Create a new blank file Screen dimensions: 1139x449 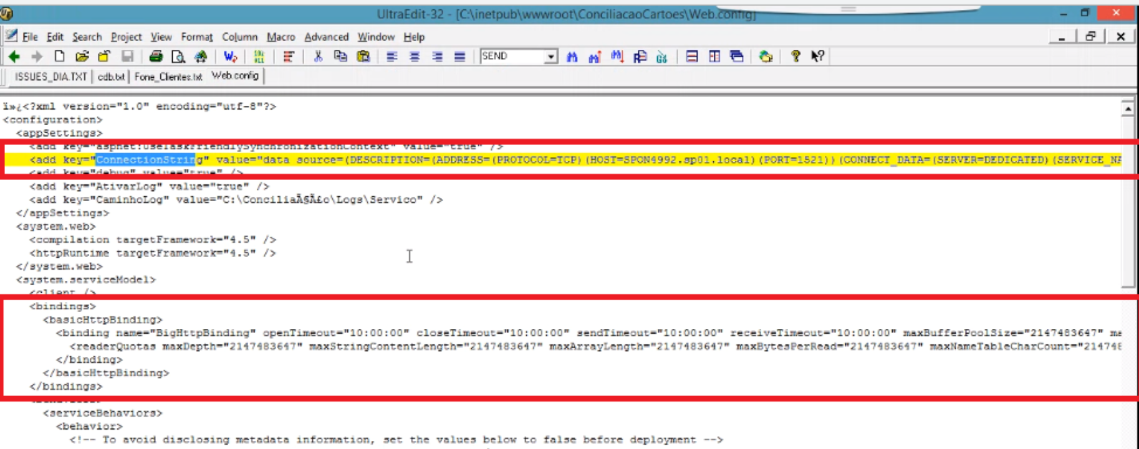pos(59,57)
